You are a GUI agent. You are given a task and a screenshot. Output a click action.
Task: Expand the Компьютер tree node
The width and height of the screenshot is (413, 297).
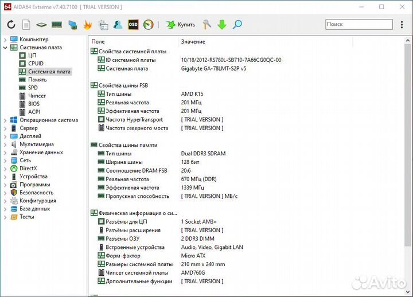(x=5, y=40)
